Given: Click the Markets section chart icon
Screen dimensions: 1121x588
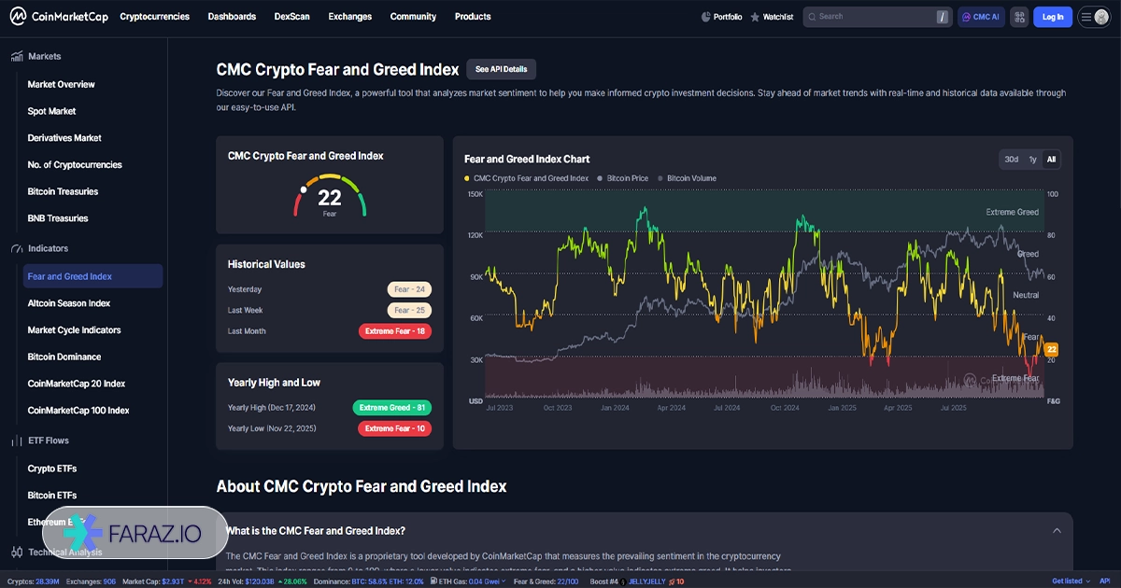Looking at the screenshot, I should coord(17,57).
